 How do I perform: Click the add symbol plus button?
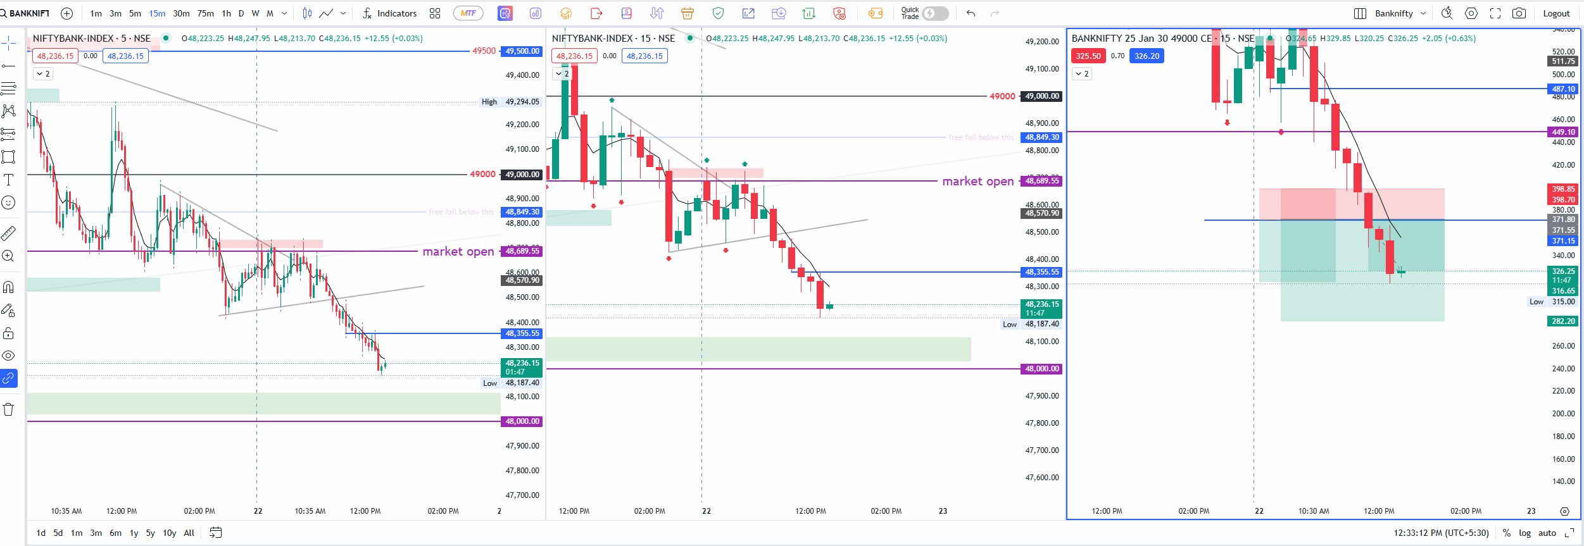tap(66, 13)
